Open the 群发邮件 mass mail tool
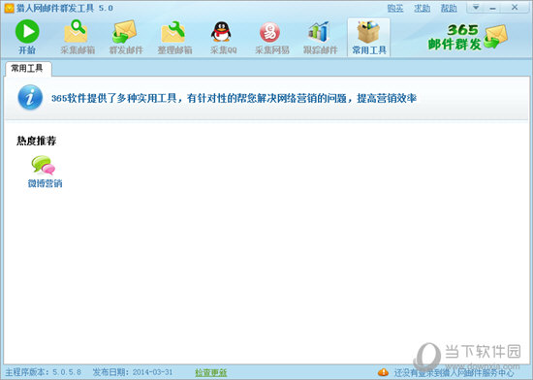This screenshot has width=533, height=380. [x=126, y=37]
